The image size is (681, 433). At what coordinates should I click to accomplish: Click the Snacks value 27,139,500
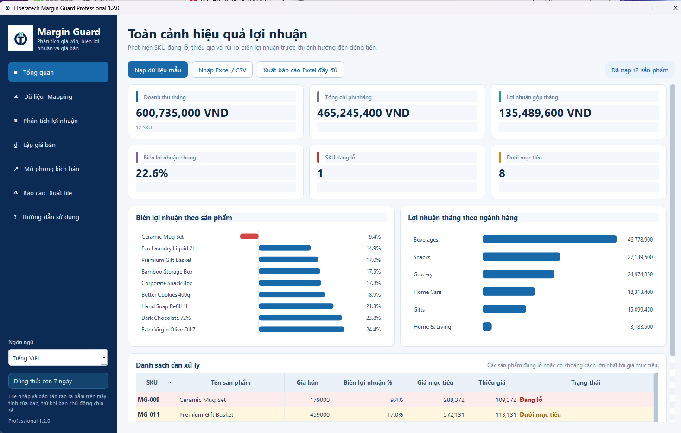[x=640, y=257]
